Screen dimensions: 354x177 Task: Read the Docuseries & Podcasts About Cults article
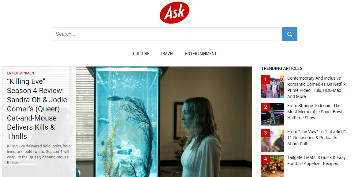317,138
